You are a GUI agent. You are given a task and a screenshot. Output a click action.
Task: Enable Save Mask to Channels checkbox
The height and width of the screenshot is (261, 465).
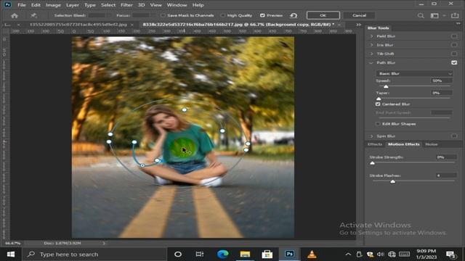163,15
